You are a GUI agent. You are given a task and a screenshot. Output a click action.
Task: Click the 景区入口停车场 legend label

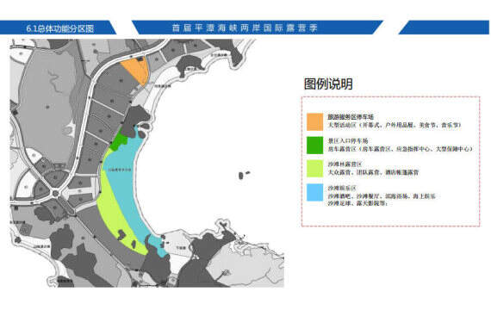coord(348,141)
